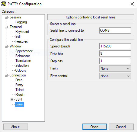Click the PuTTY icon in title bar
The width and height of the screenshot is (137, 132).
(4, 4)
